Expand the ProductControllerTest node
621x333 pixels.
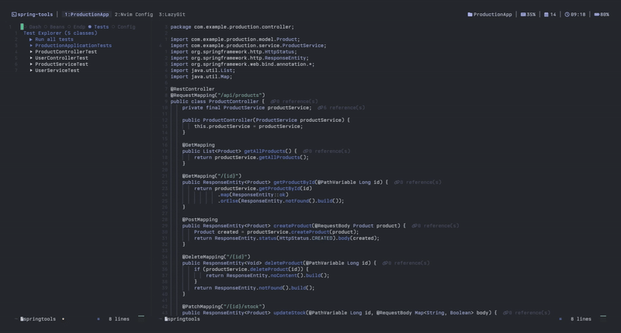click(31, 52)
